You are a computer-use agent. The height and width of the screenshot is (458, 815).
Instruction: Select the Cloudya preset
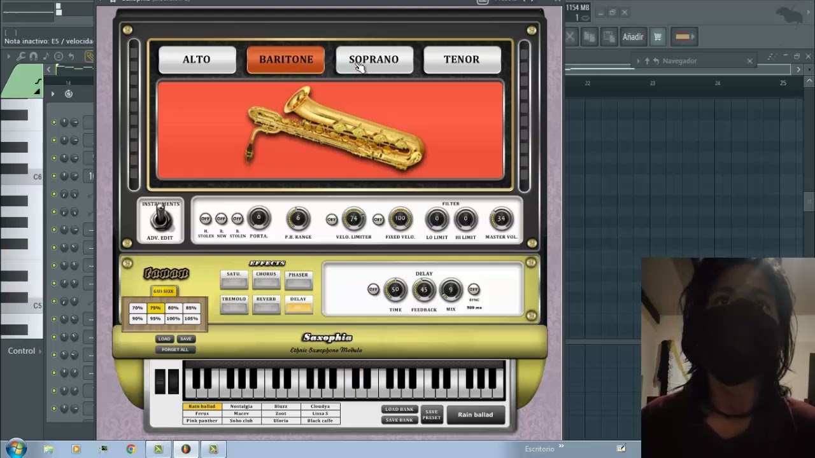(x=320, y=406)
